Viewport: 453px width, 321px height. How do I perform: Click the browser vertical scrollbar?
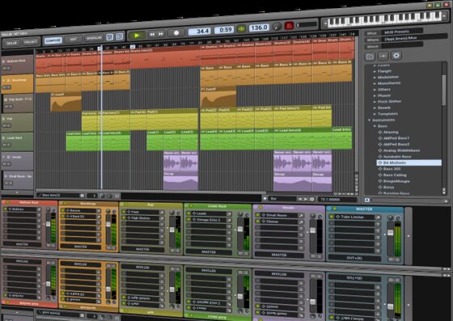point(444,90)
